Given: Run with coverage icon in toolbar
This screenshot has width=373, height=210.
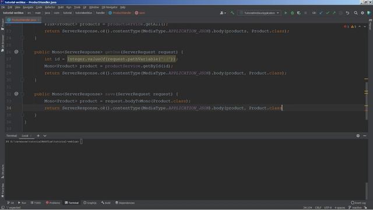Looking at the screenshot, I should pyautogui.click(x=299, y=13).
